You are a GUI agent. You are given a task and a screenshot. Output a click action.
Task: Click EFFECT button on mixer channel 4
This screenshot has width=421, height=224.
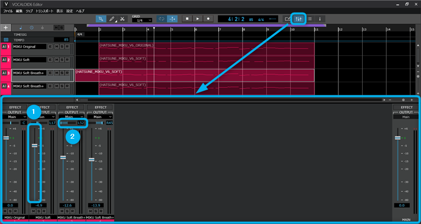click(100, 108)
